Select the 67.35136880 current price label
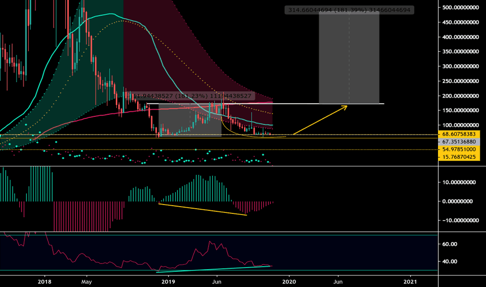Viewport: 486px width, 287px height. (459, 141)
